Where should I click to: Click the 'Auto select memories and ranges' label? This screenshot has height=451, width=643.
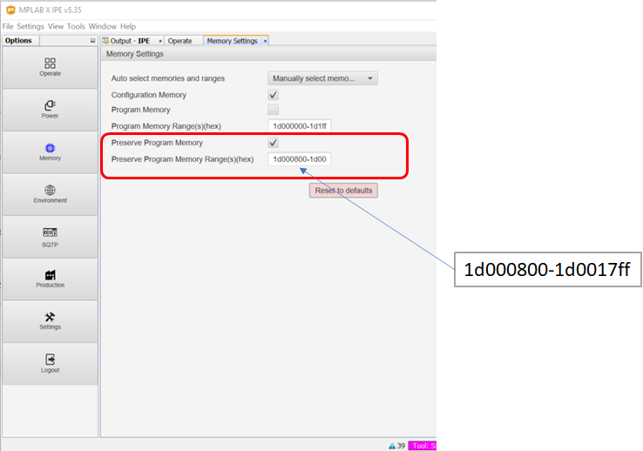pos(168,78)
